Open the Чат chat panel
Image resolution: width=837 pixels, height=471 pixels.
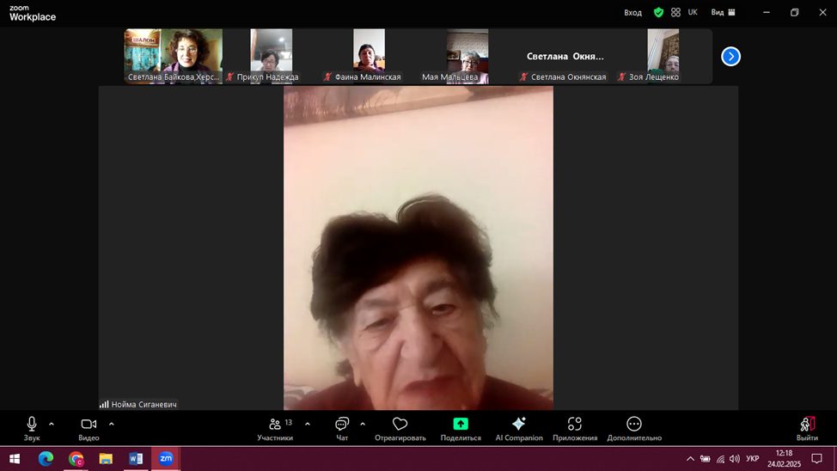click(342, 425)
